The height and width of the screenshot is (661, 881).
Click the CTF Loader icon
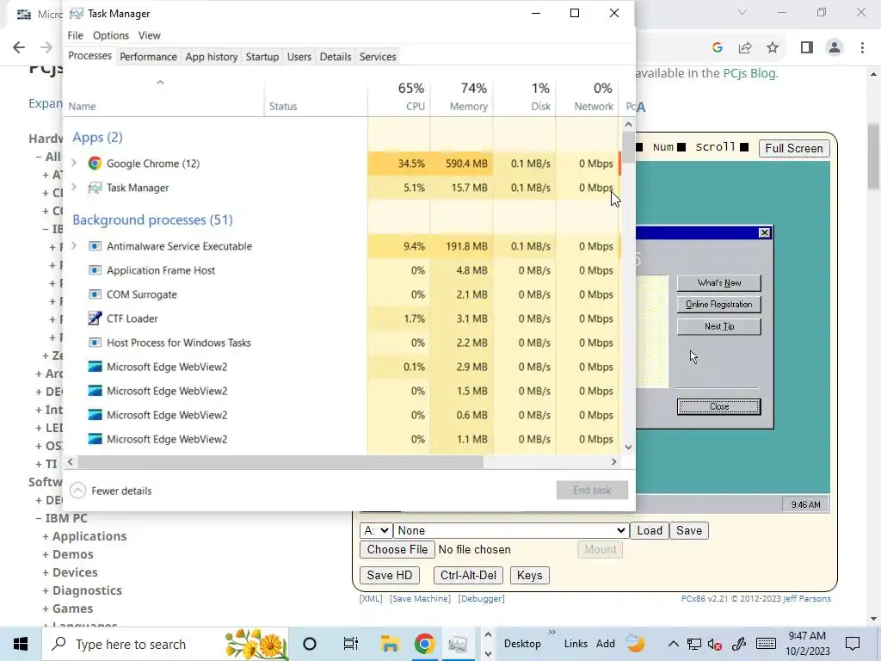coord(95,318)
